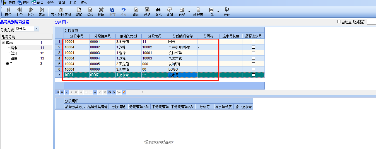Click grid navigator orange filter icon
This screenshot has width=376, height=149.
click(124, 92)
